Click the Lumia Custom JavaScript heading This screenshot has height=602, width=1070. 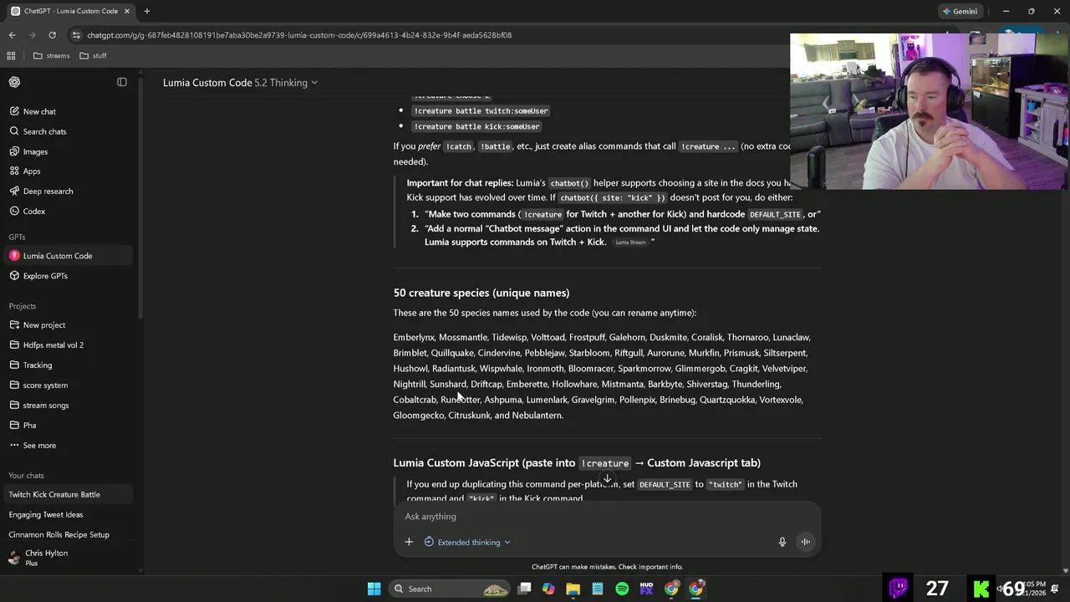coord(577,463)
